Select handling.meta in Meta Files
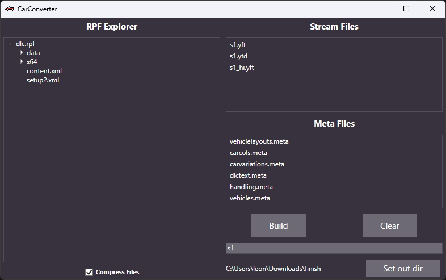Viewport: 446px width, 280px height. 251,187
